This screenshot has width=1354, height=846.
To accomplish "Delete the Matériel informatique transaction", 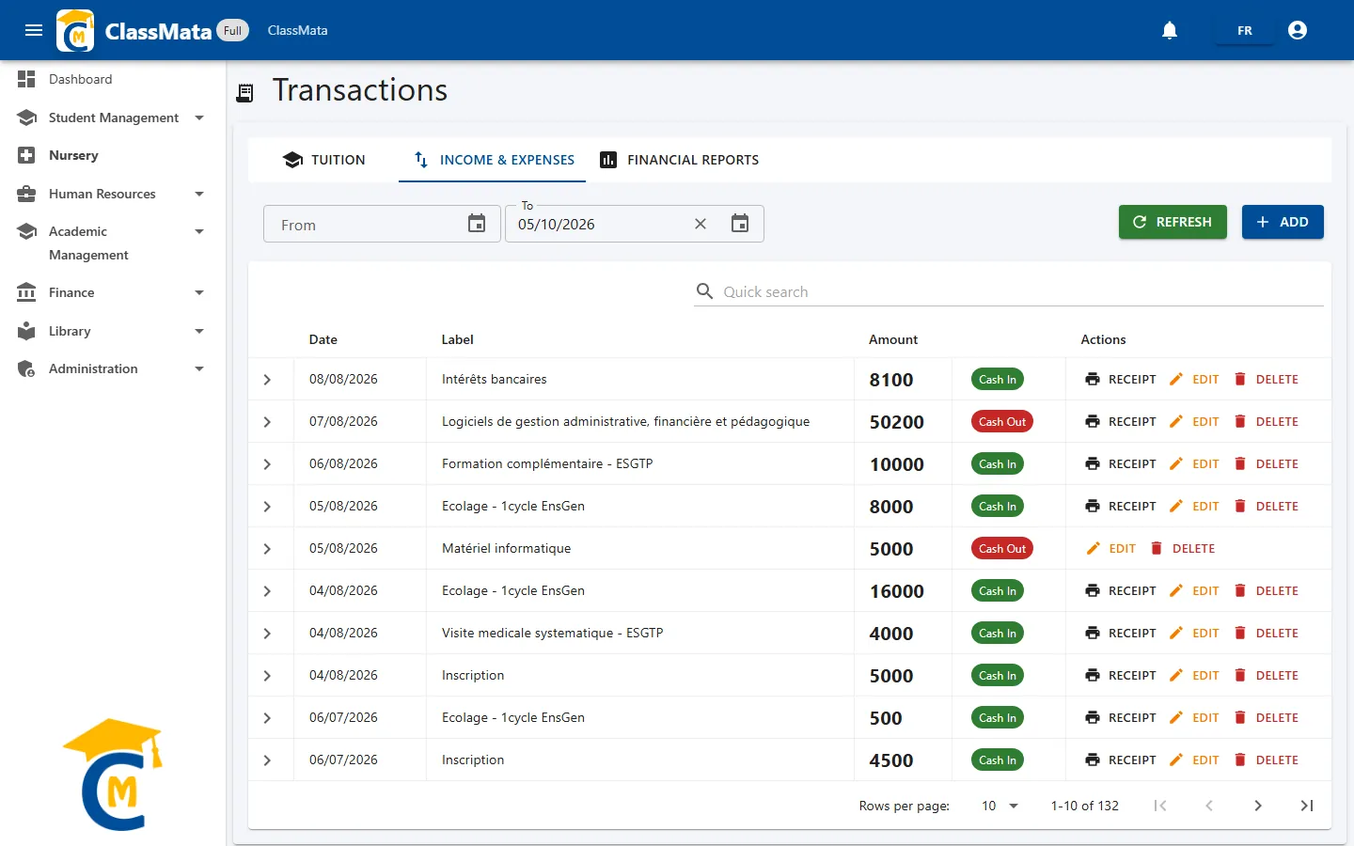I will click(1182, 548).
